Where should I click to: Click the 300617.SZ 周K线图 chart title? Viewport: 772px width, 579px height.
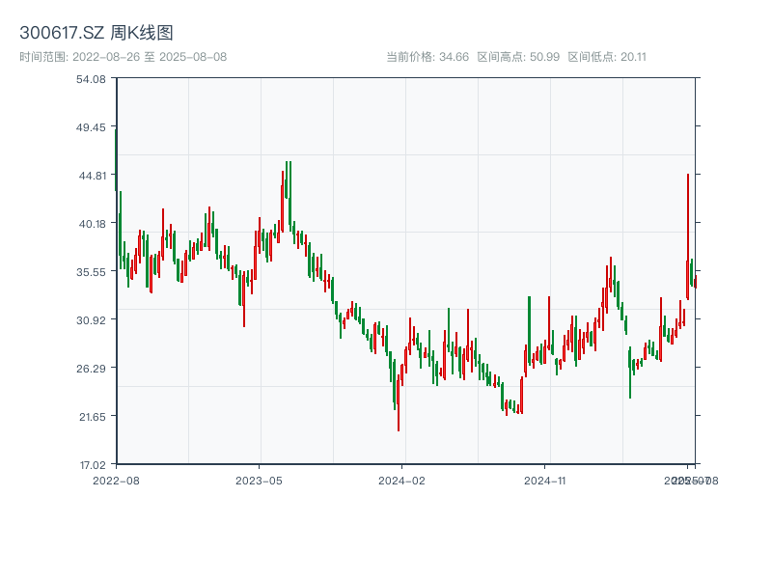[x=96, y=34]
